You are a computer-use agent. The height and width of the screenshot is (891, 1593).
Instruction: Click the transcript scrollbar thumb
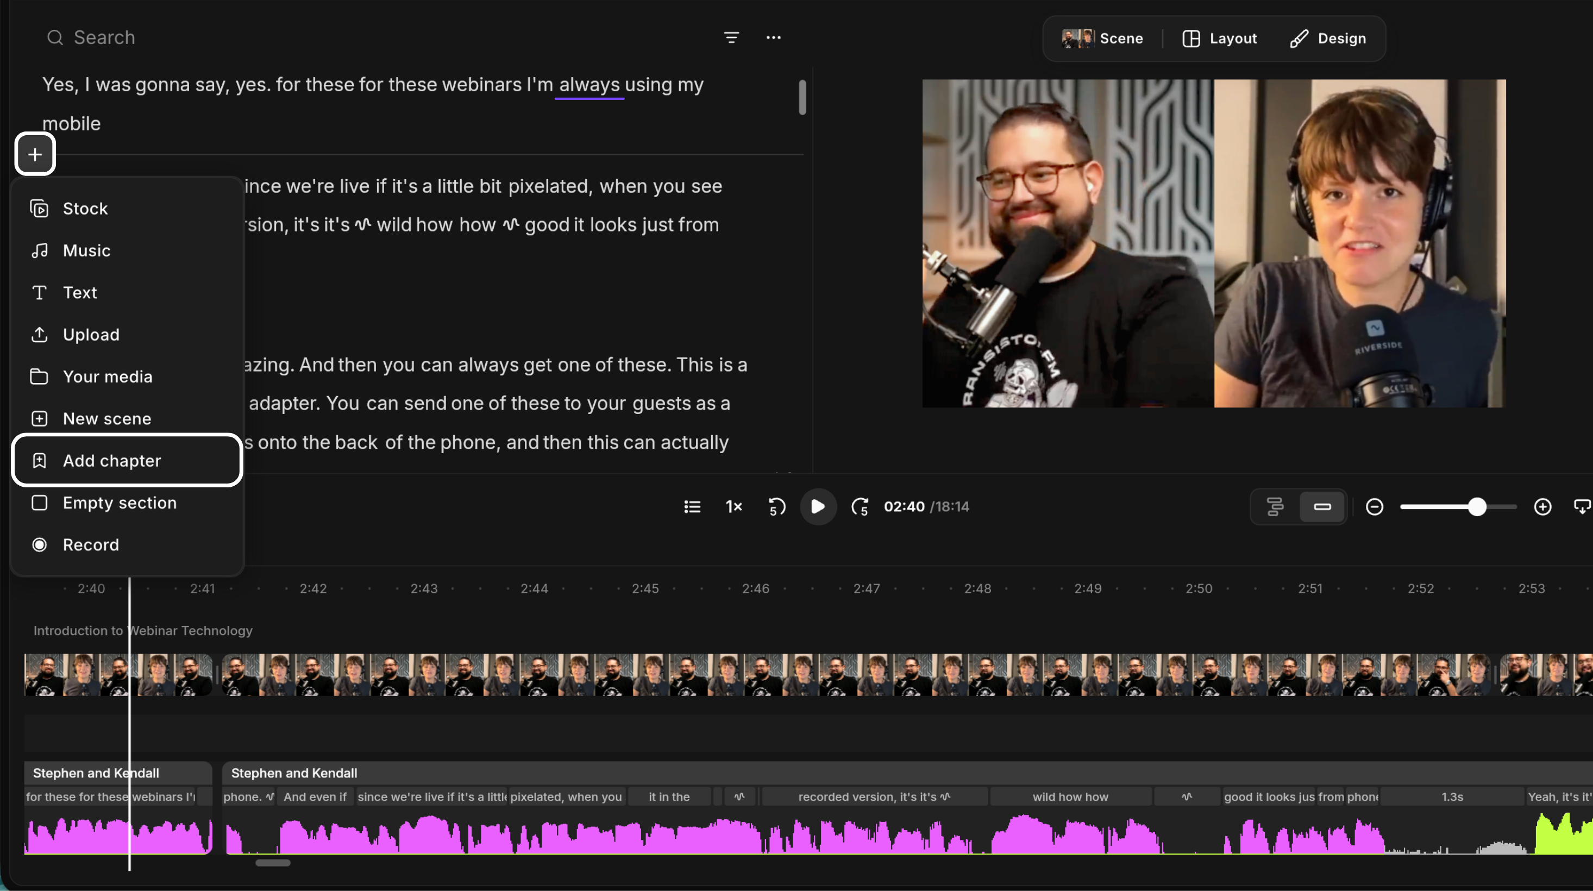coord(802,97)
